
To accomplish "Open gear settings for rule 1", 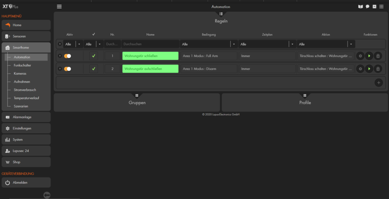I will pos(361,56).
